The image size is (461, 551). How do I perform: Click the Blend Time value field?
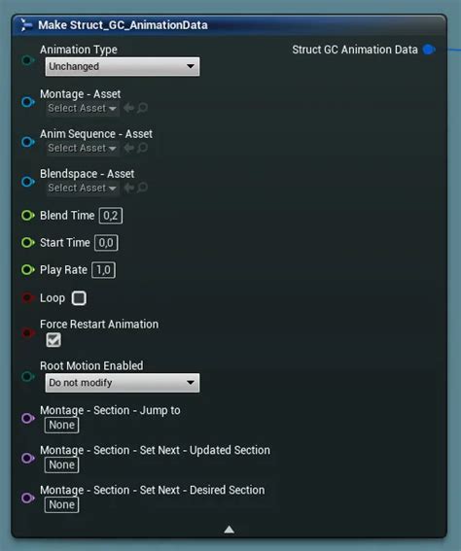click(x=111, y=216)
